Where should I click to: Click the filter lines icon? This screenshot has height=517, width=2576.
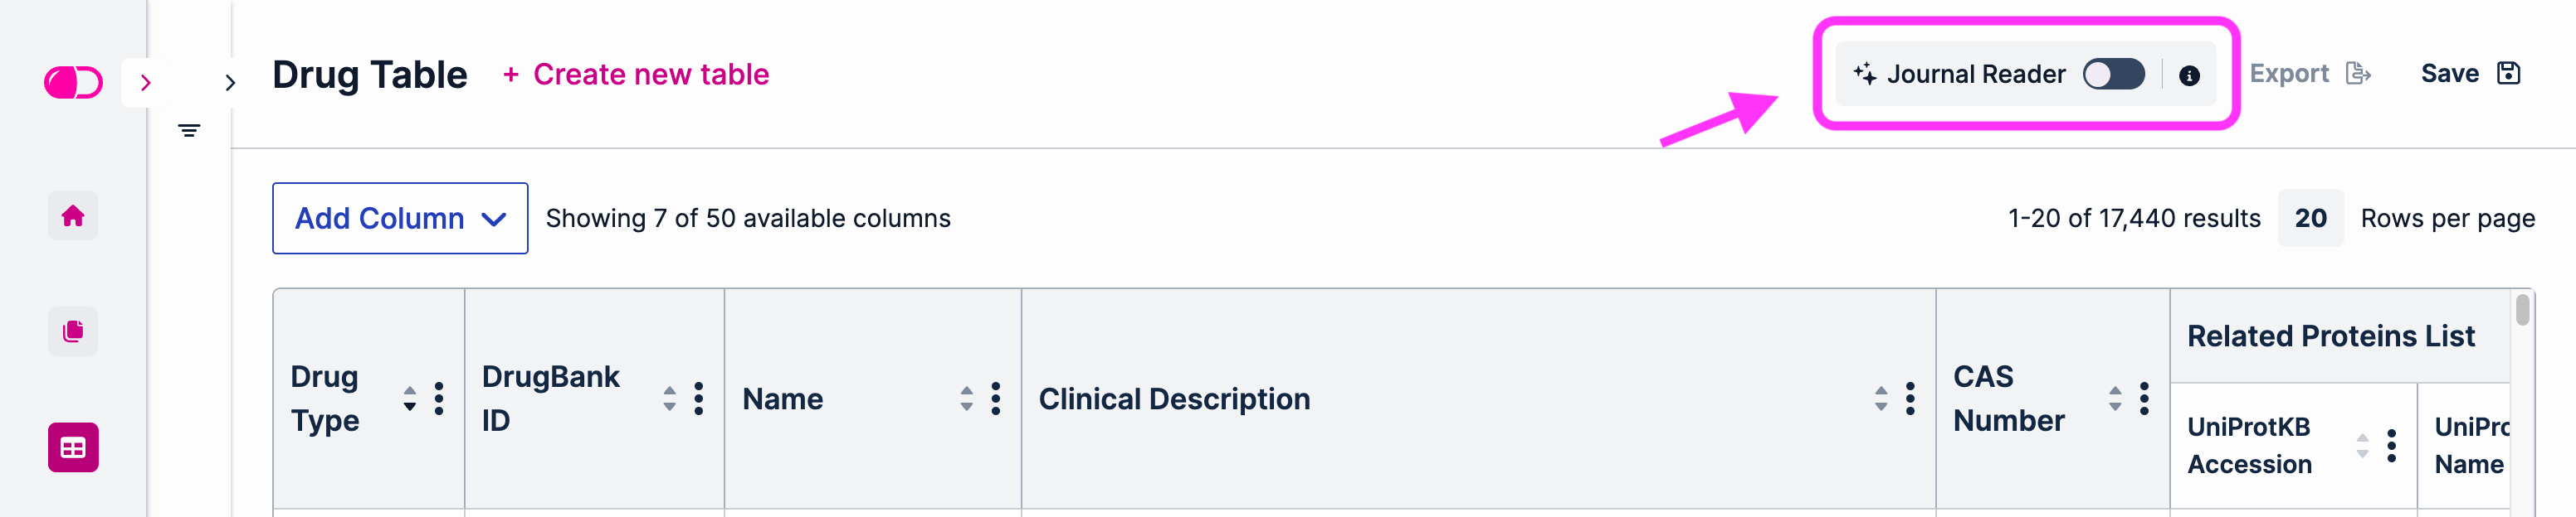189,131
